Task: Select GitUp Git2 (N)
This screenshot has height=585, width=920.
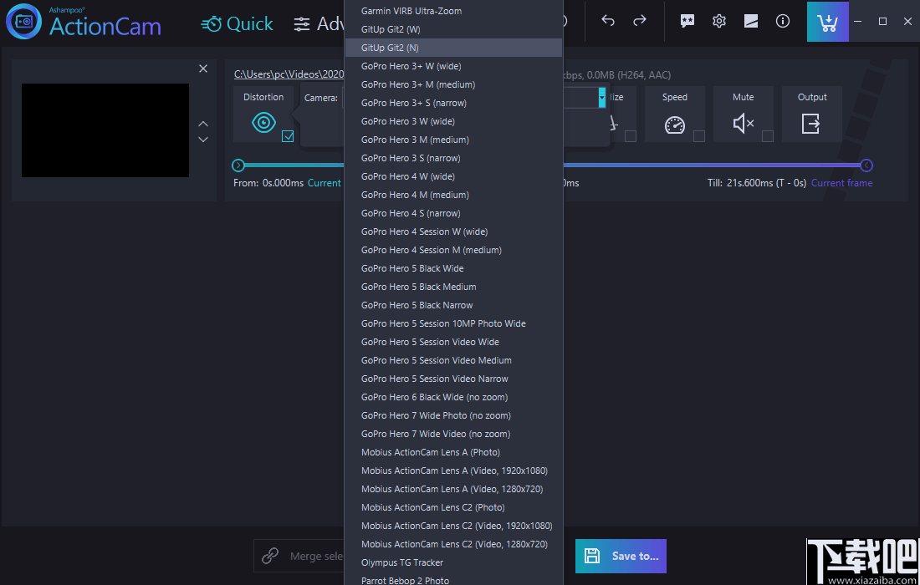Action: [x=453, y=48]
